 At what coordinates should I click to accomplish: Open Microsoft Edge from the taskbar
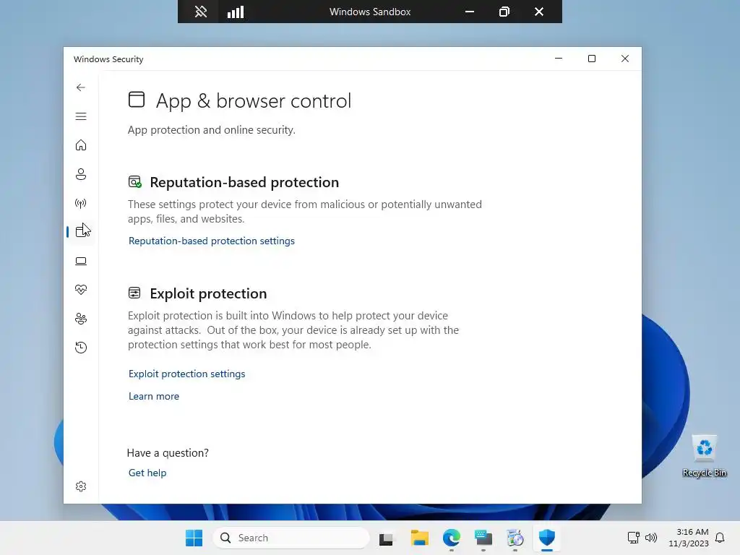click(452, 538)
